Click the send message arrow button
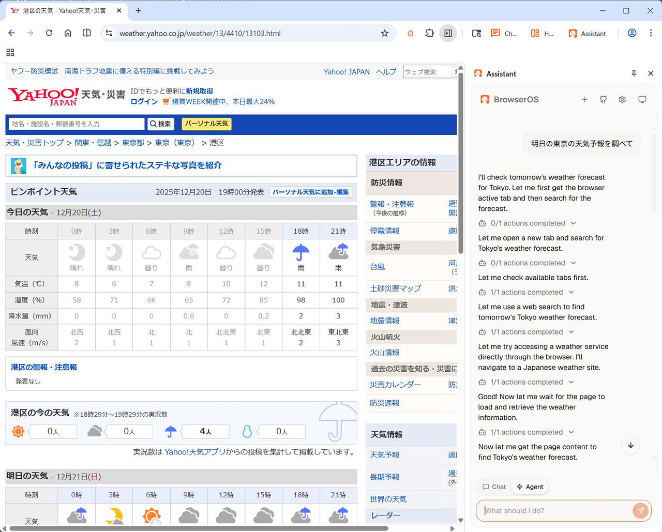662x532 pixels. (x=640, y=510)
